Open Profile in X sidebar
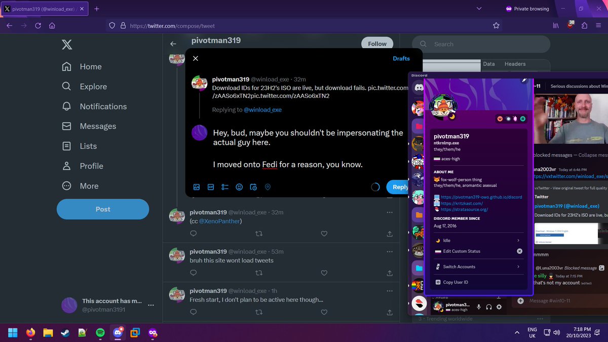608x342 pixels. [83, 166]
